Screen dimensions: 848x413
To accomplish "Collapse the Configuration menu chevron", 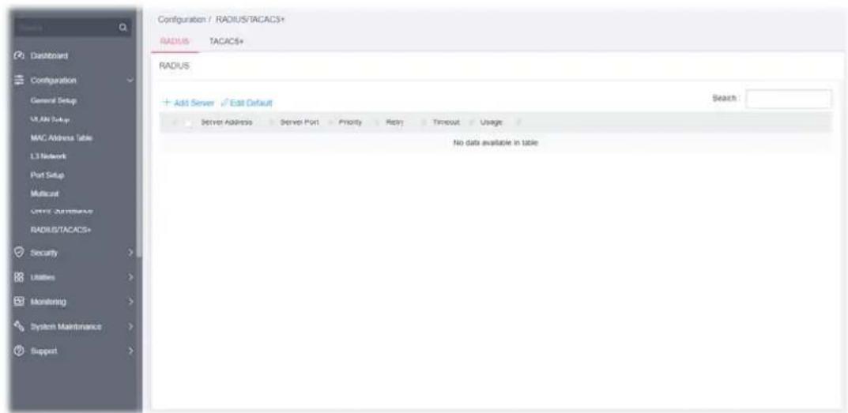I will (130, 81).
